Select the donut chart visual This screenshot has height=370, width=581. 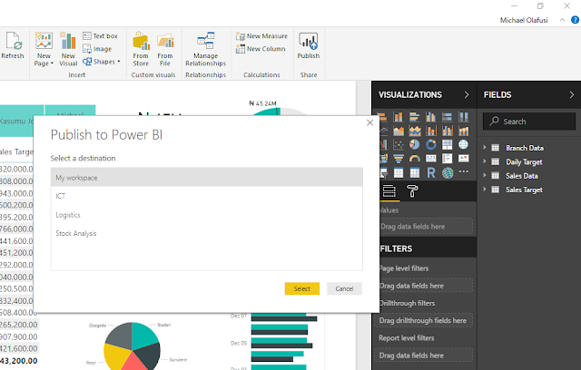[x=431, y=144]
